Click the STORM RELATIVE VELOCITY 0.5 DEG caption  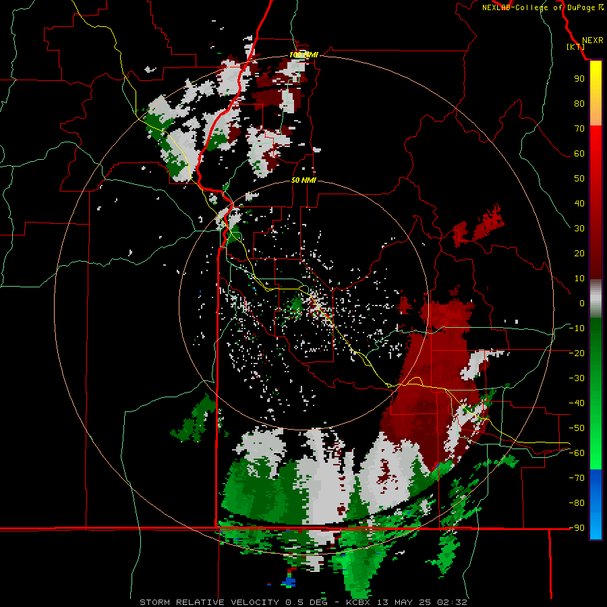coord(233,602)
